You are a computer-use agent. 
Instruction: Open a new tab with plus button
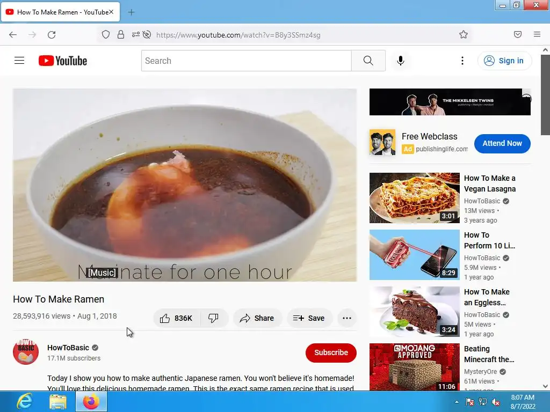tap(131, 12)
